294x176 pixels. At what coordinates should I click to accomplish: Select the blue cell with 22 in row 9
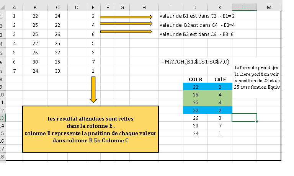tap(196, 87)
